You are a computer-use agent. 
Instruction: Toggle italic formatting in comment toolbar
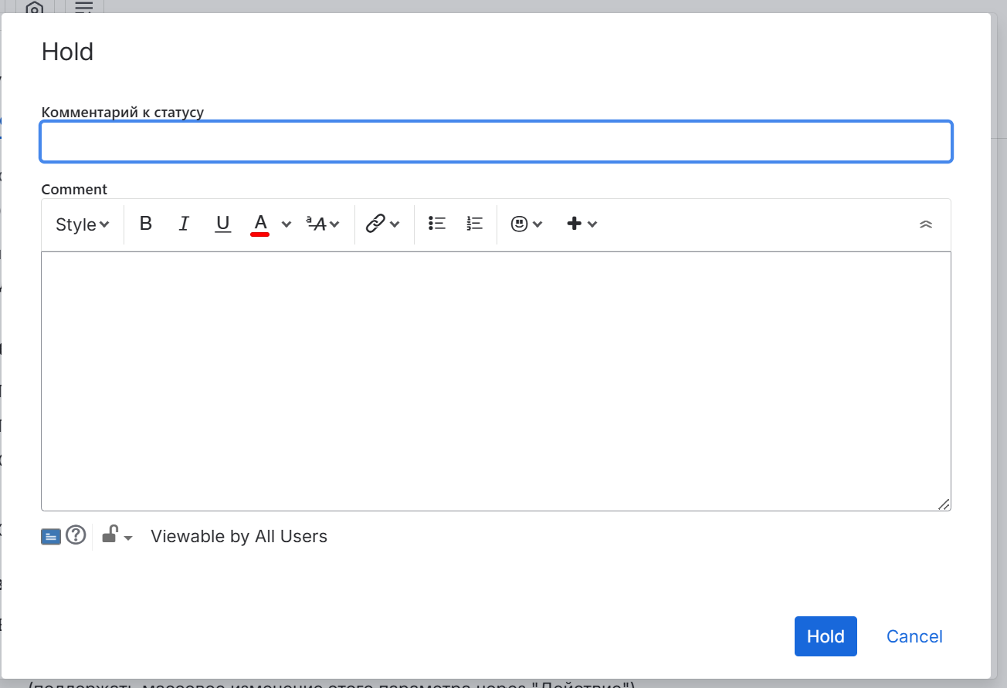(x=184, y=224)
